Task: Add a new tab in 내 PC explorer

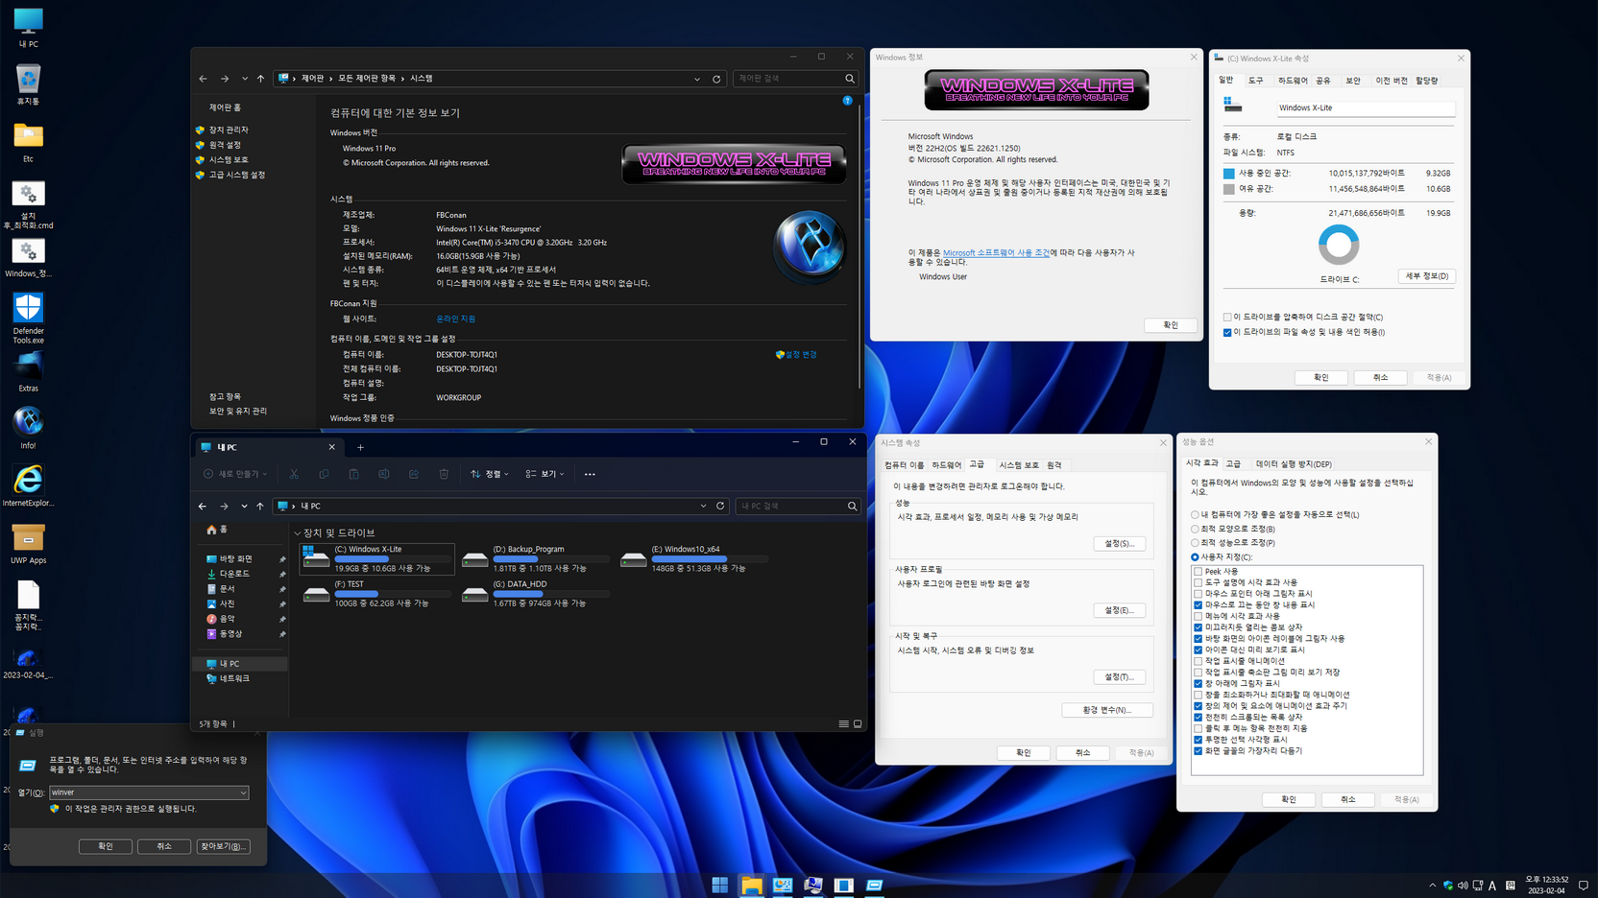Action: 360,447
